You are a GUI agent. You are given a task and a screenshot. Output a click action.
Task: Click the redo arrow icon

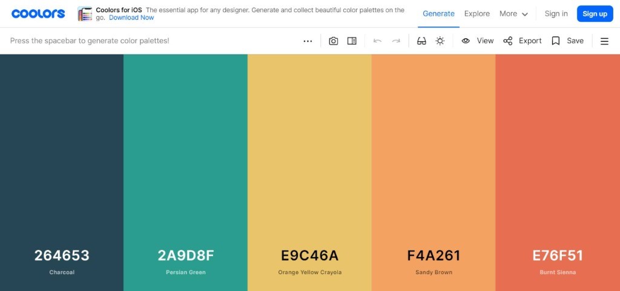click(x=396, y=41)
